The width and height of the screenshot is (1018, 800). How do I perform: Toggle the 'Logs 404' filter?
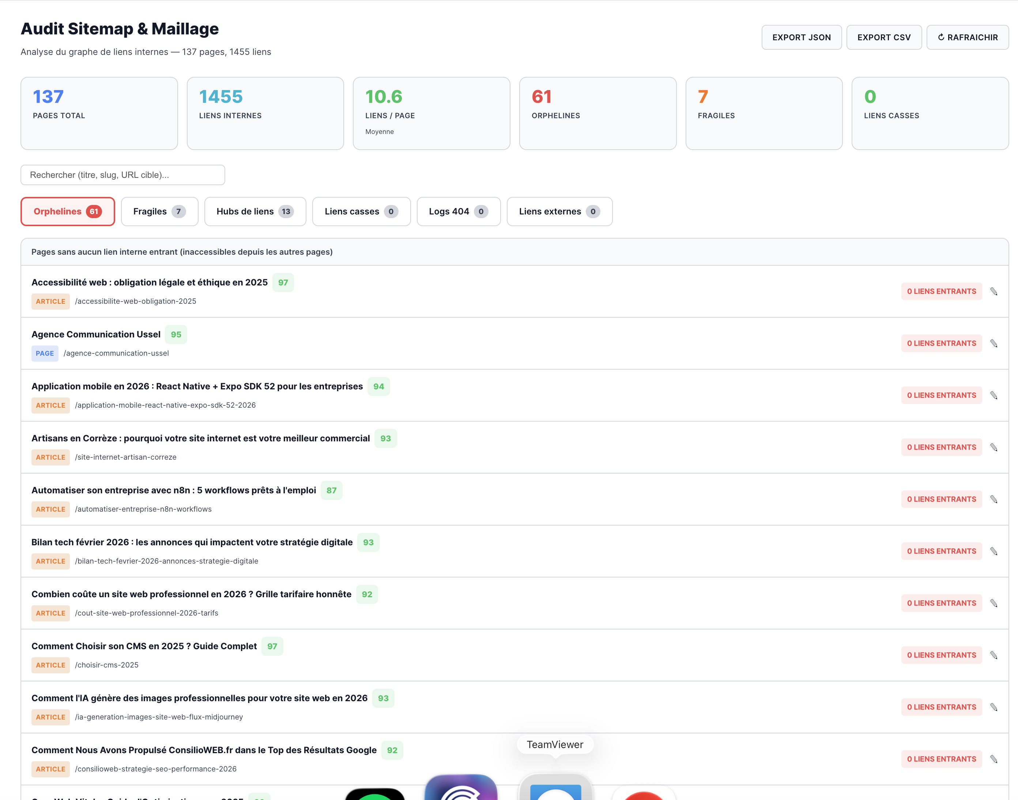(x=458, y=211)
